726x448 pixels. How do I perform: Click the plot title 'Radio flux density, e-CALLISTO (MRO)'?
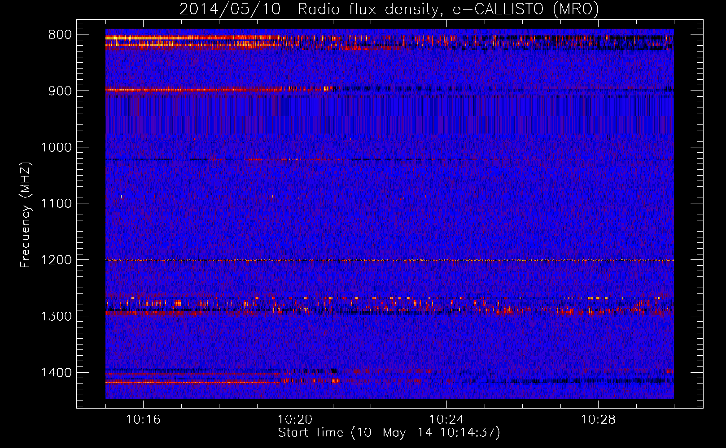pos(448,9)
